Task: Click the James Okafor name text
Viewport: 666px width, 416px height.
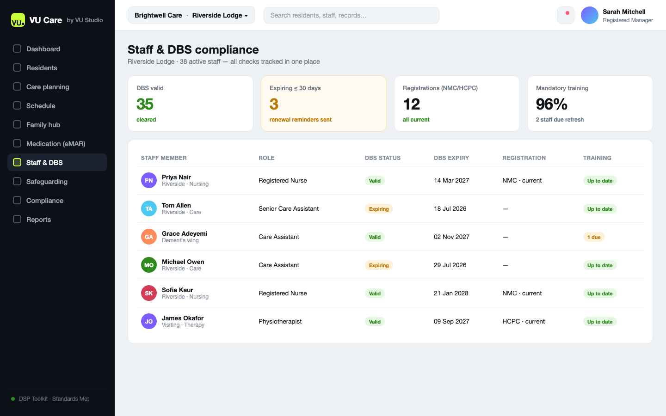Action: 183,318
